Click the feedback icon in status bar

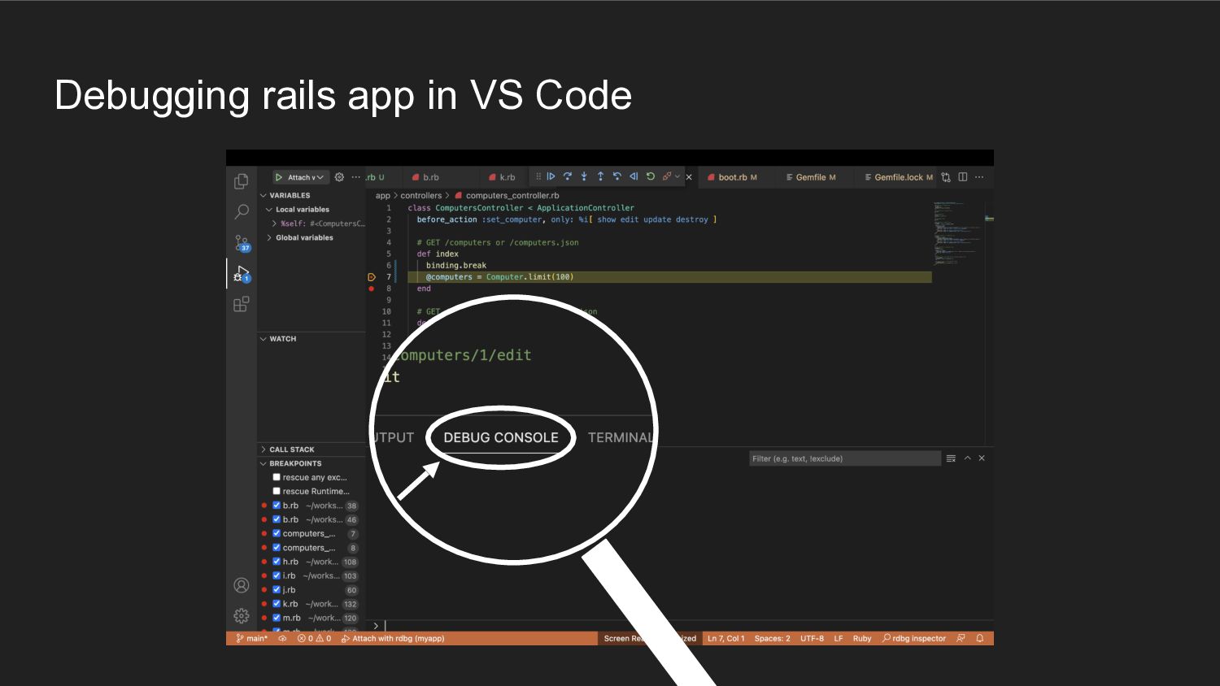point(961,639)
